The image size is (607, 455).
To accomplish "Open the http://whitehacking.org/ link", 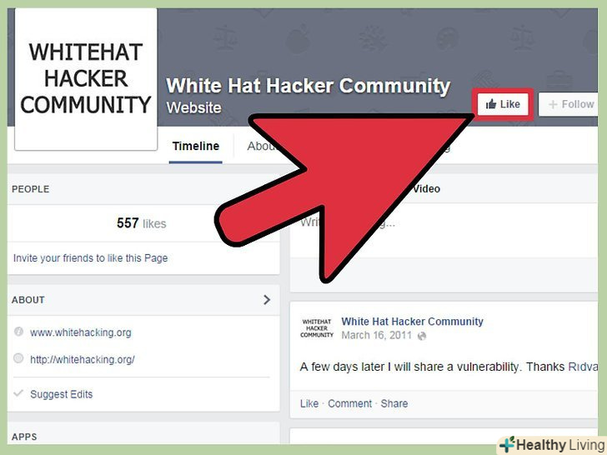I will 83,359.
